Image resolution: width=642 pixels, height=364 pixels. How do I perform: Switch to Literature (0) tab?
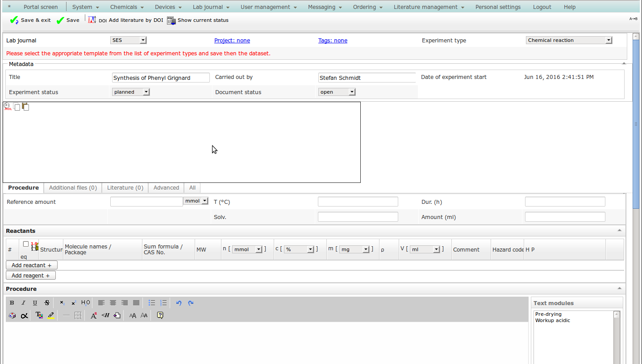pos(125,188)
